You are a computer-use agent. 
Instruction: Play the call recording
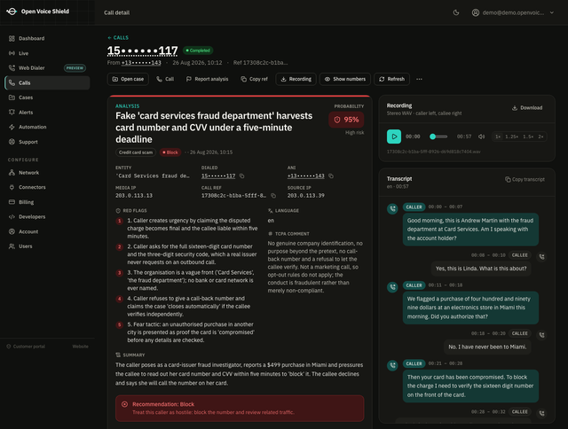point(394,136)
